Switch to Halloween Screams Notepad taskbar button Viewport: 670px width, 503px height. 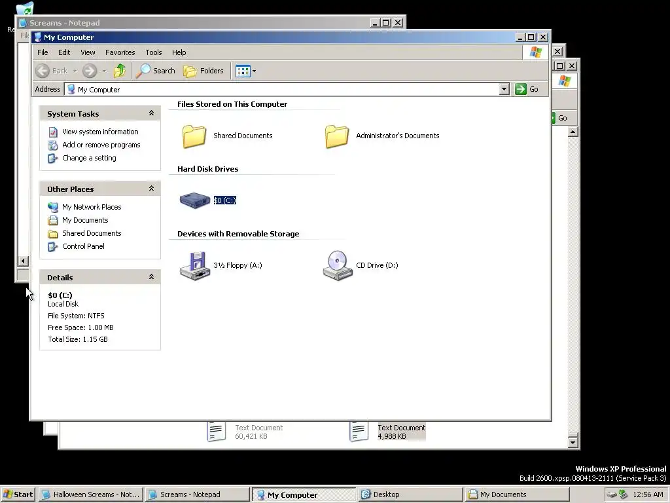tap(91, 494)
